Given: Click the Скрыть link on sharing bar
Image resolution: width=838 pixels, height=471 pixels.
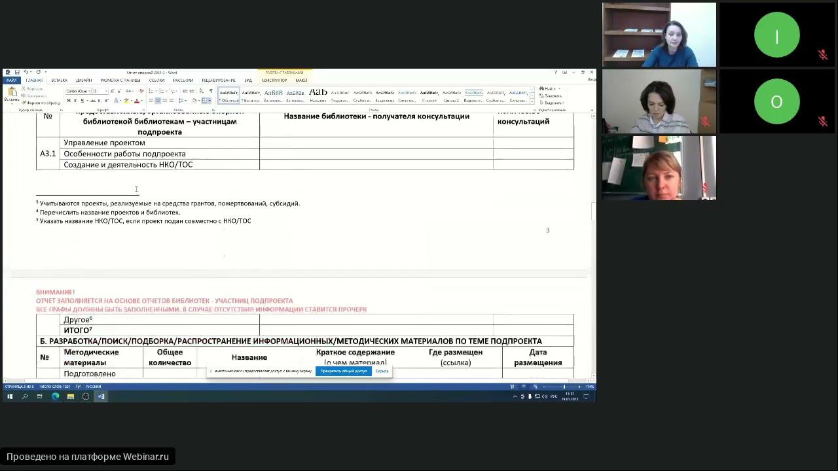Looking at the screenshot, I should pos(382,371).
